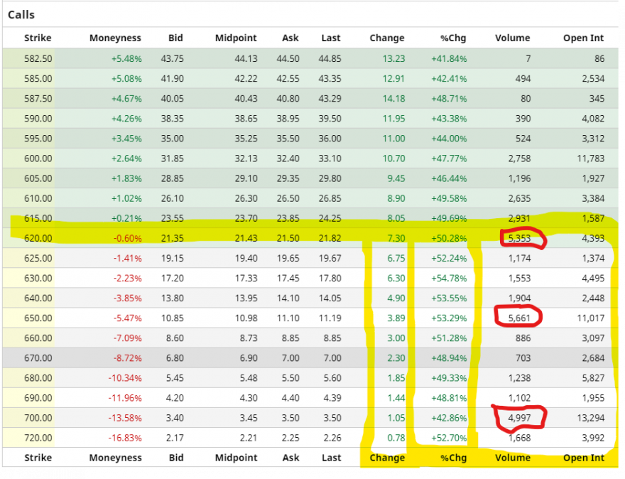
Task: Select the 640.00 strike cell
Action: point(38,298)
